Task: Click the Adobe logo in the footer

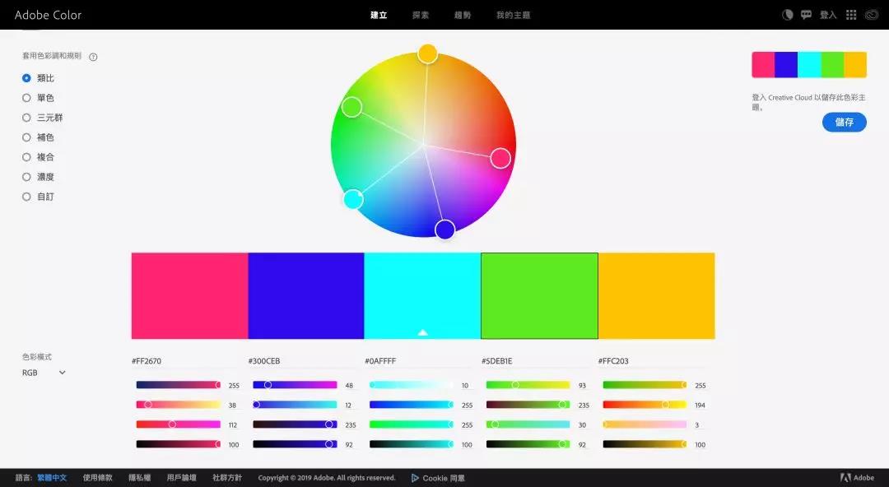Action: 857,478
